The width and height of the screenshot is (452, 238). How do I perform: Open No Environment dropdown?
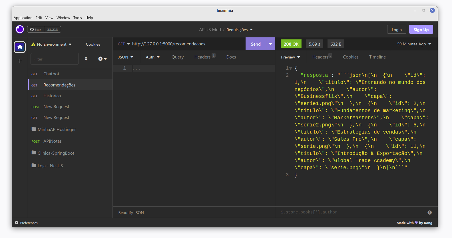[x=51, y=44]
